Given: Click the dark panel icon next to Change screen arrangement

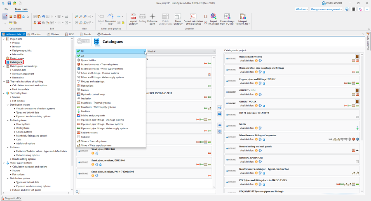Looking at the screenshot, I should 354,9.
